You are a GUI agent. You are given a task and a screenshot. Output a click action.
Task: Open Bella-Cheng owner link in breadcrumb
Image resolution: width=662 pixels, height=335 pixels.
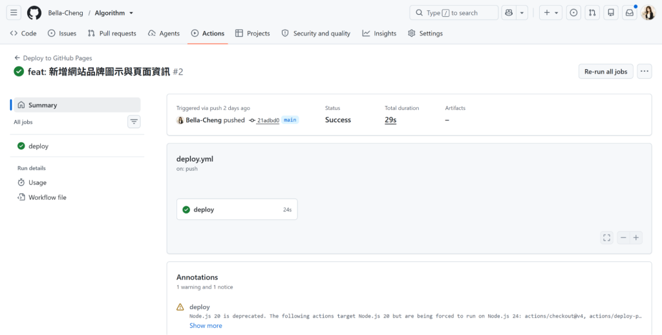coord(65,13)
